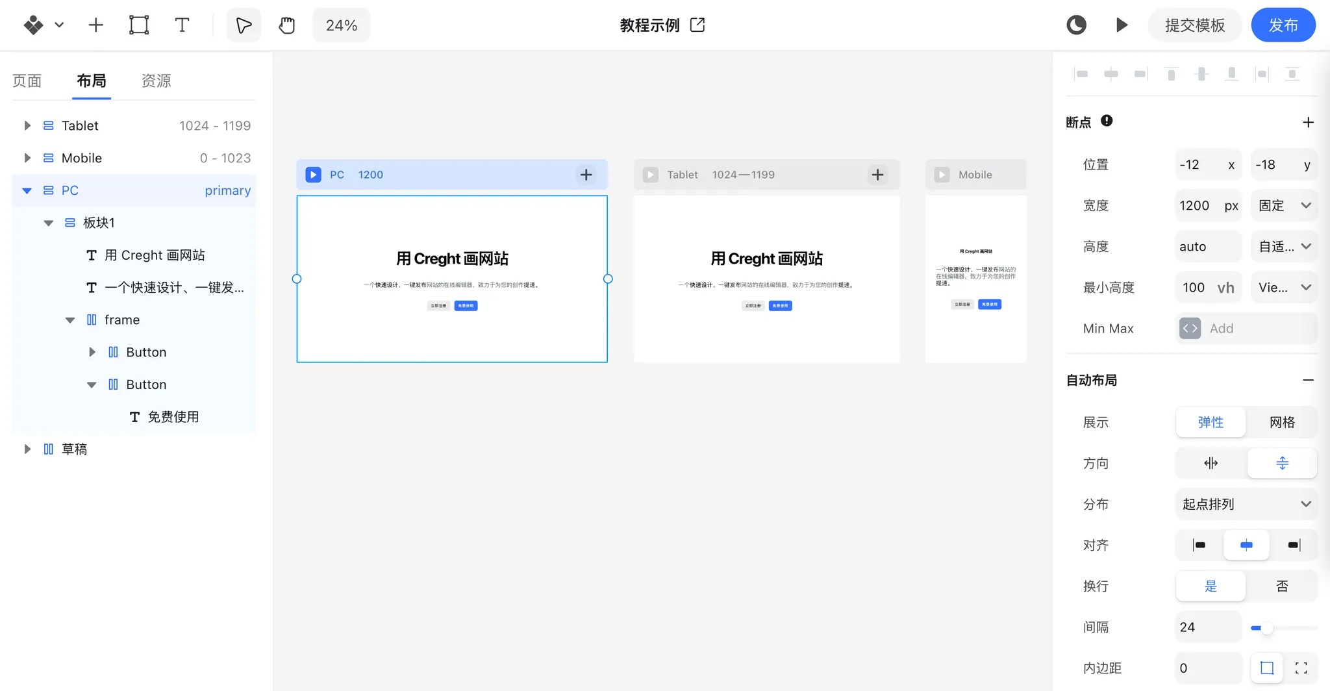Open the 固定 width mode dropdown
This screenshot has height=691, width=1330.
[x=1284, y=206]
